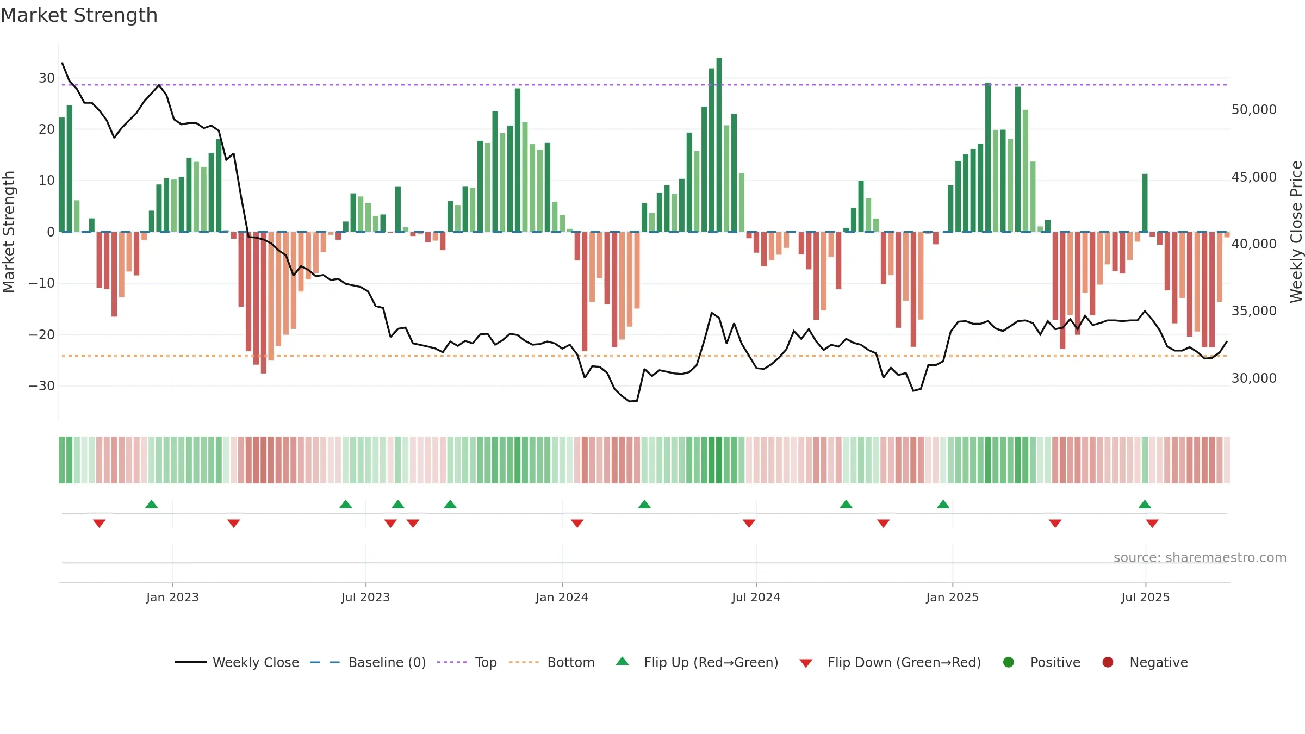The width and height of the screenshot is (1305, 734).
Task: Select the Flip Down marker just after Jul 2025
Action: pyautogui.click(x=1152, y=524)
